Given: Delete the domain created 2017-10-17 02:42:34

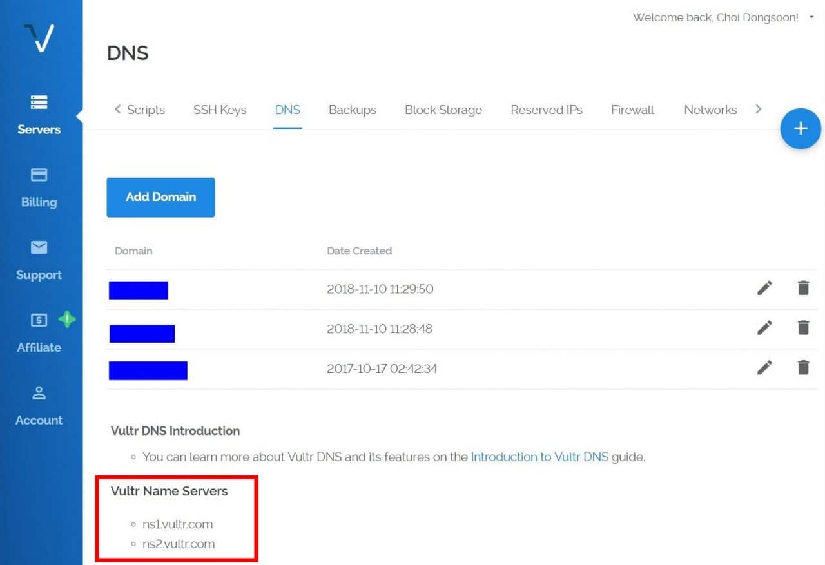Looking at the screenshot, I should pos(803,368).
